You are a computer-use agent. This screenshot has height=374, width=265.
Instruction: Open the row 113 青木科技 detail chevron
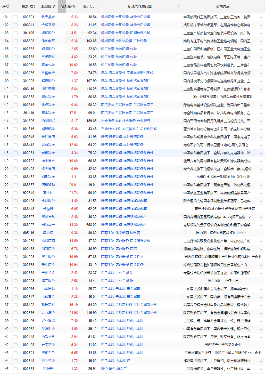pyautogui.click(x=261, y=113)
